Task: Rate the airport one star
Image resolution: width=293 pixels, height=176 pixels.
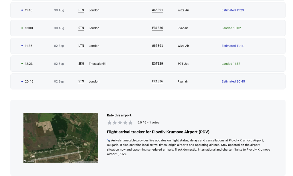Action: pos(110,123)
